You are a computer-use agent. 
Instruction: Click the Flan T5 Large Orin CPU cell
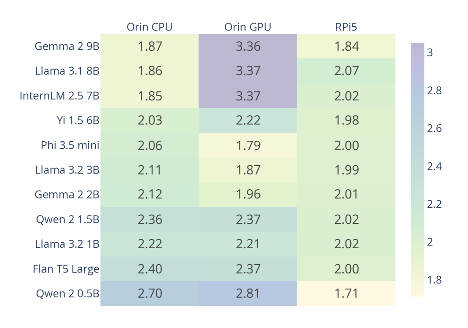point(149,269)
